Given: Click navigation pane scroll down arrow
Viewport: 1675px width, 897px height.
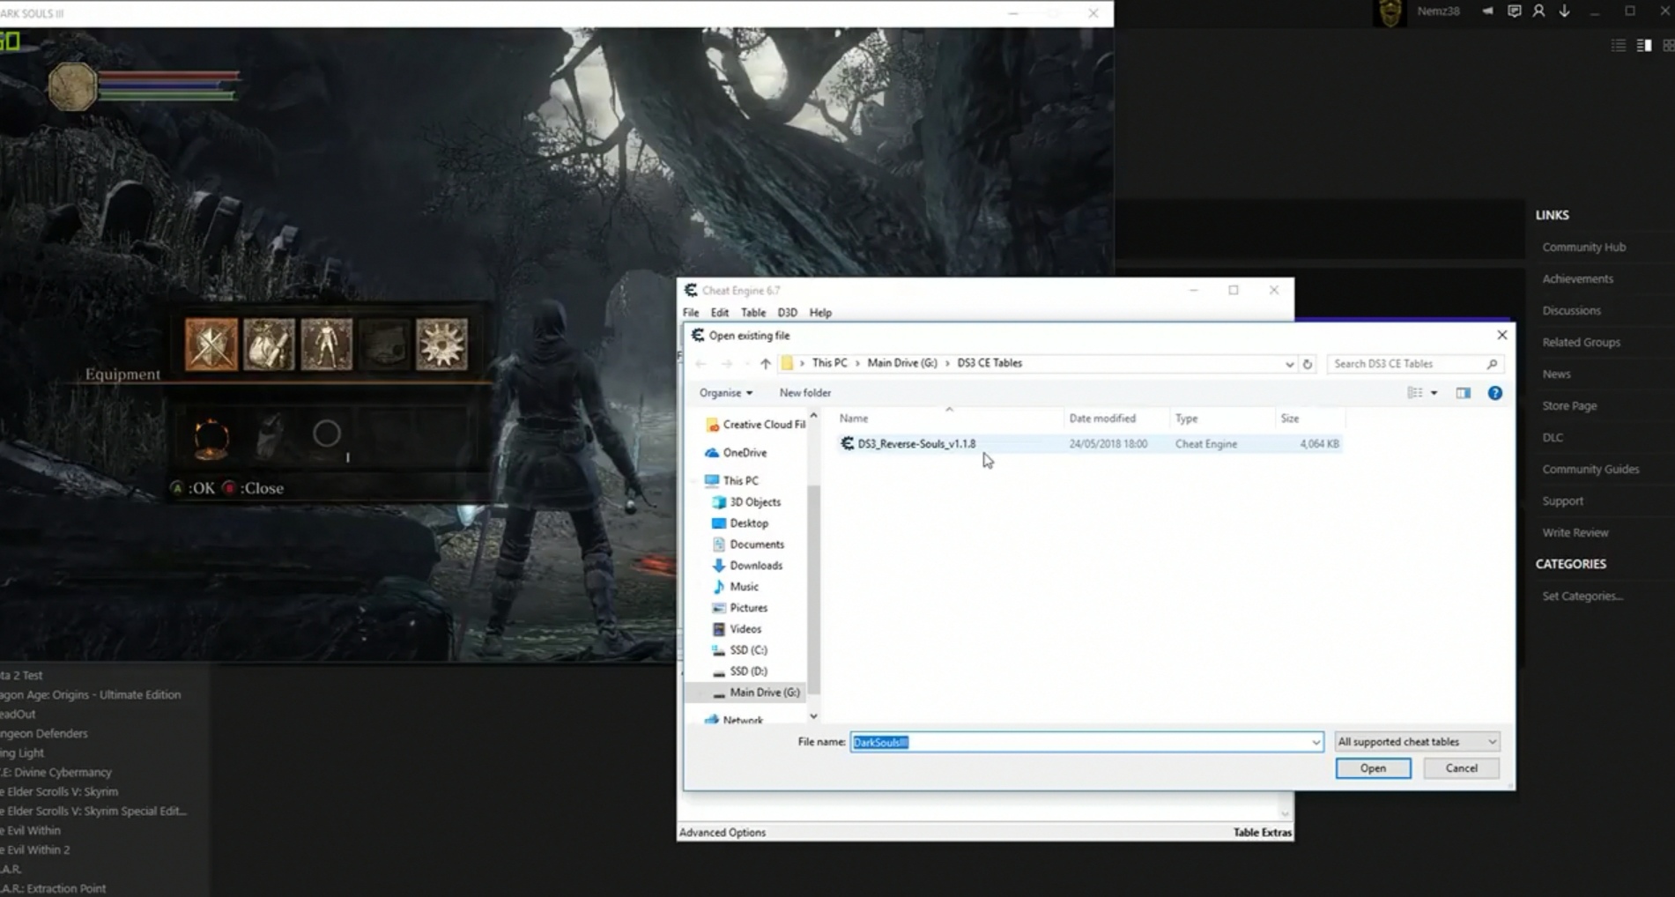Looking at the screenshot, I should click(813, 716).
